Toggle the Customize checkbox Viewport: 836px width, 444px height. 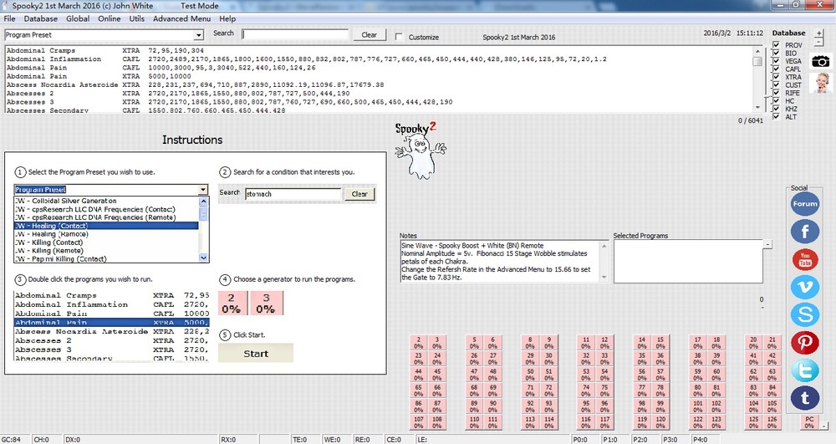(x=400, y=37)
